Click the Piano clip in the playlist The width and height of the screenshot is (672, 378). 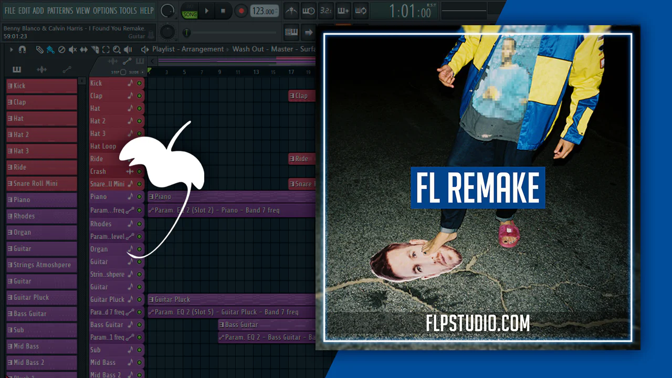click(232, 196)
